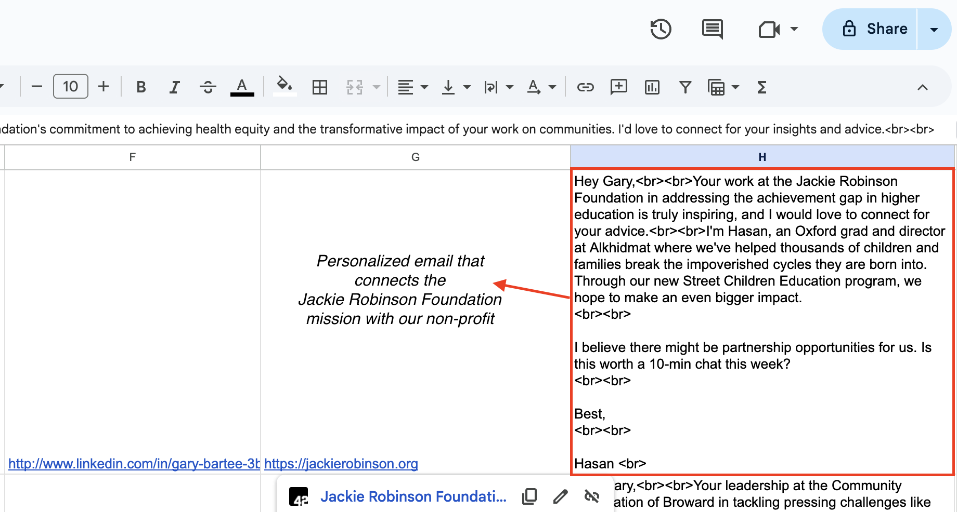
Task: Decrease font size with minus button
Action: (36, 87)
